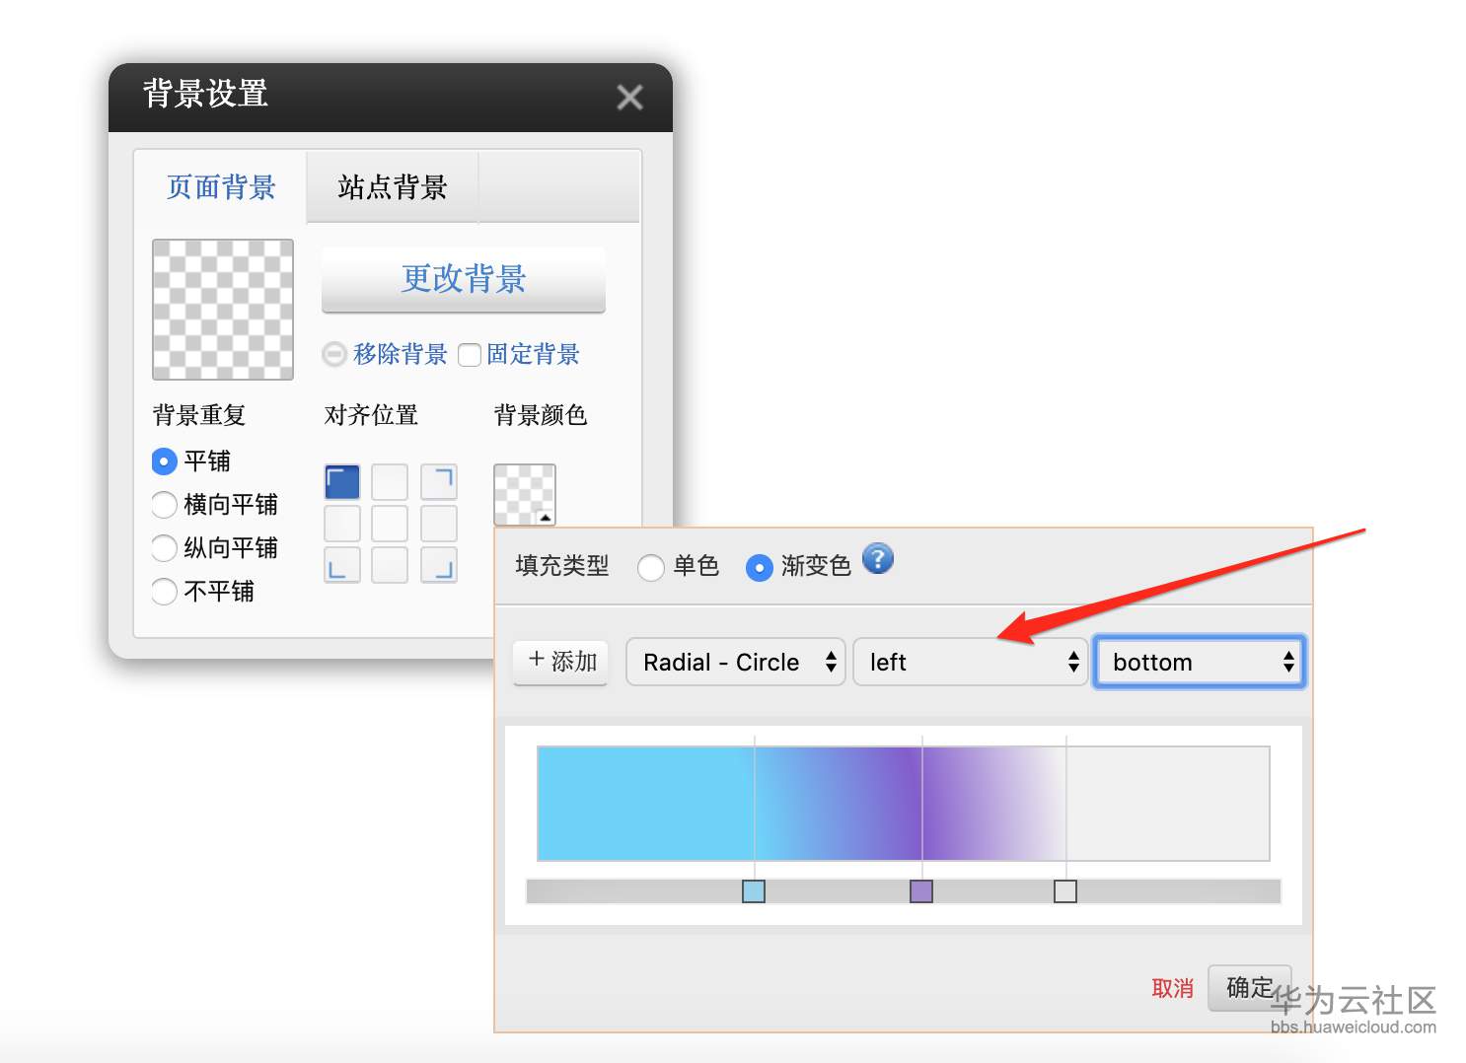1466x1063 pixels.
Task: Set alignment to middle-left position
Action: (342, 524)
